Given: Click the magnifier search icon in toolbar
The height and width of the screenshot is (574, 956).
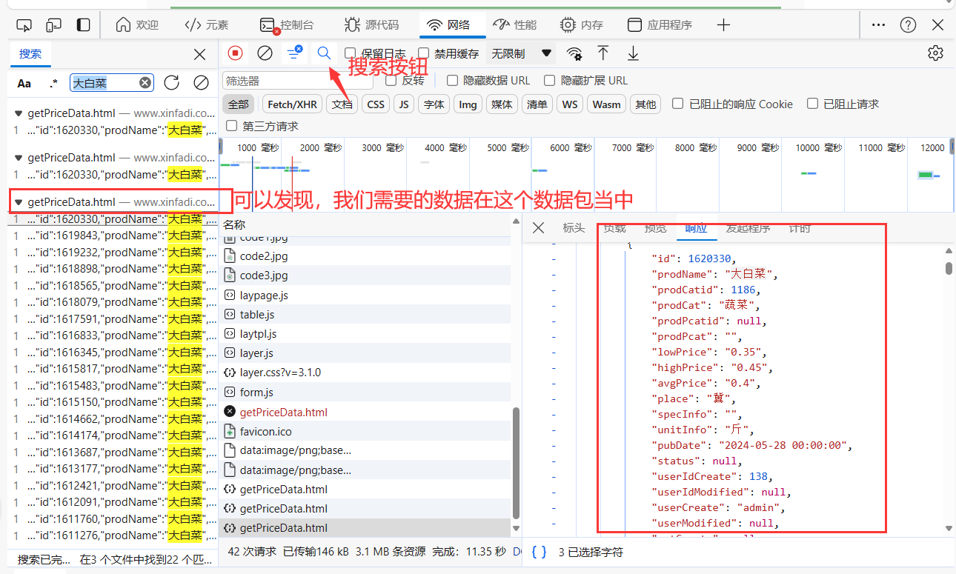Looking at the screenshot, I should pos(324,53).
